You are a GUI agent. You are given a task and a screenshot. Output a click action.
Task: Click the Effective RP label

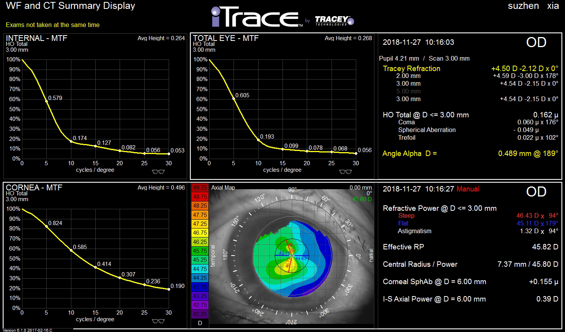[403, 247]
